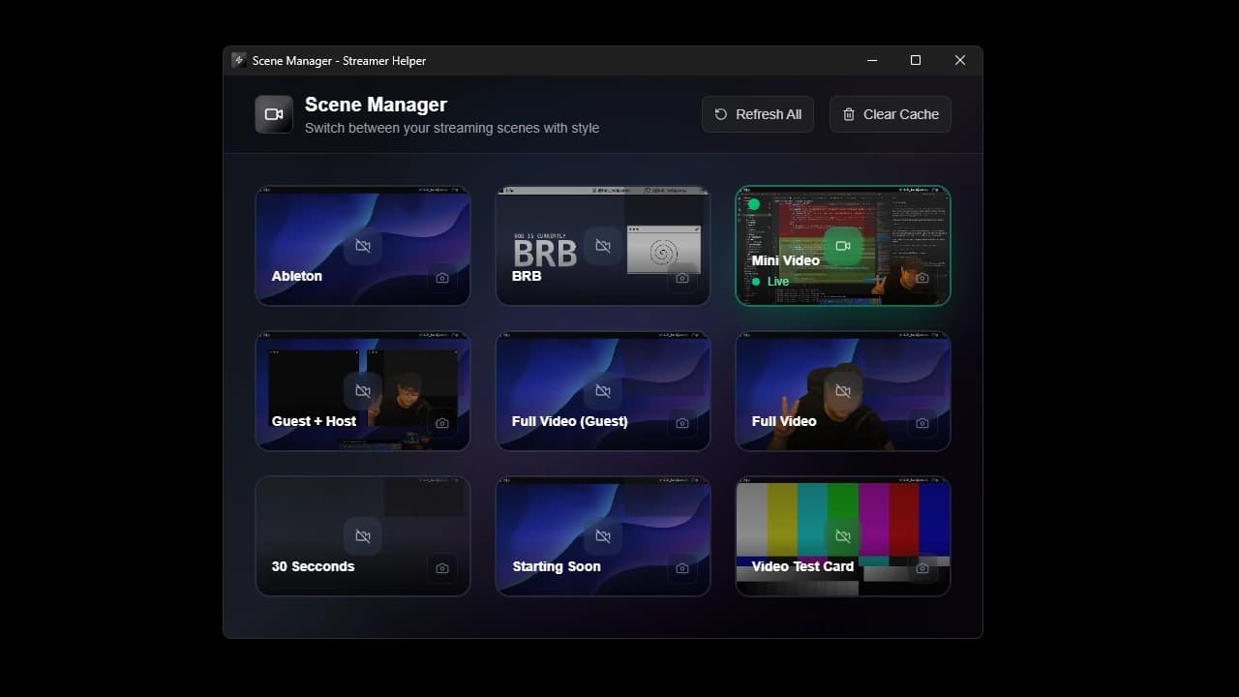Screen dimensions: 1239x697
Task: Select the BRB scene name label
Action: (x=527, y=276)
